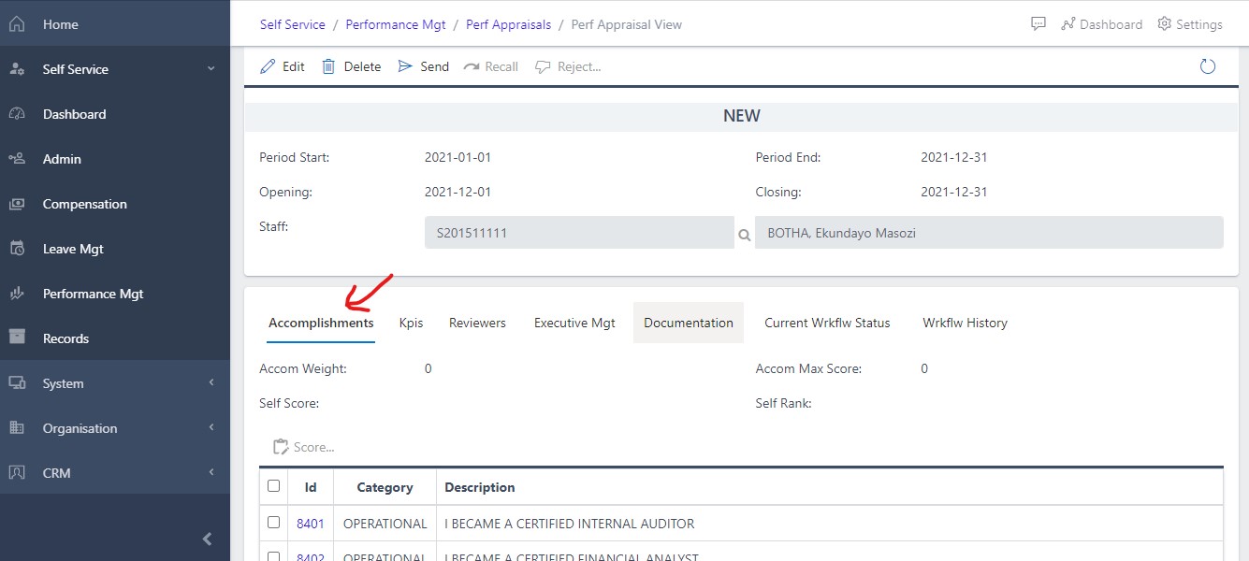Navigate to Perf Appraisals via the breadcrumb
Image resolution: width=1249 pixels, height=561 pixels.
point(508,24)
